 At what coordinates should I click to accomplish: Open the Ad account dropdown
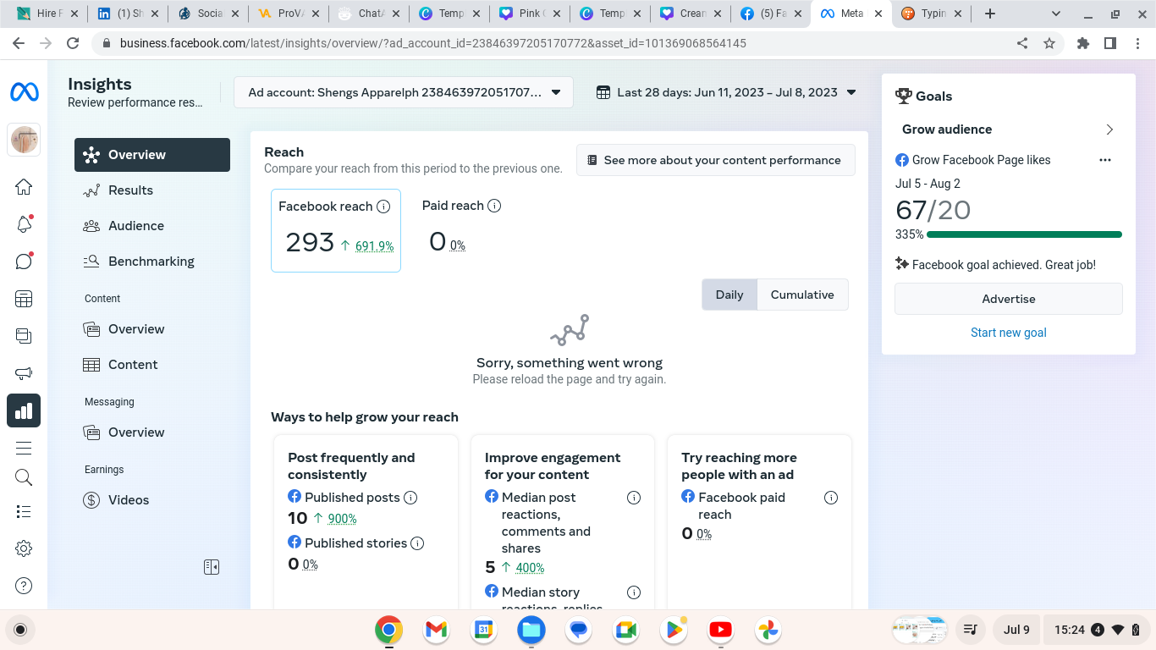[x=404, y=92]
